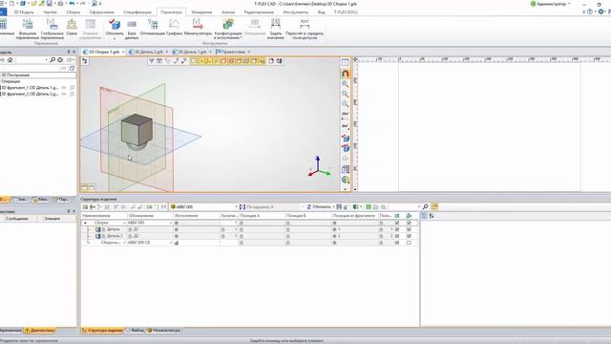Screen dimensions: 611x344
Task: Select the Деталь 2 row in structure
Action: coord(249,236)
